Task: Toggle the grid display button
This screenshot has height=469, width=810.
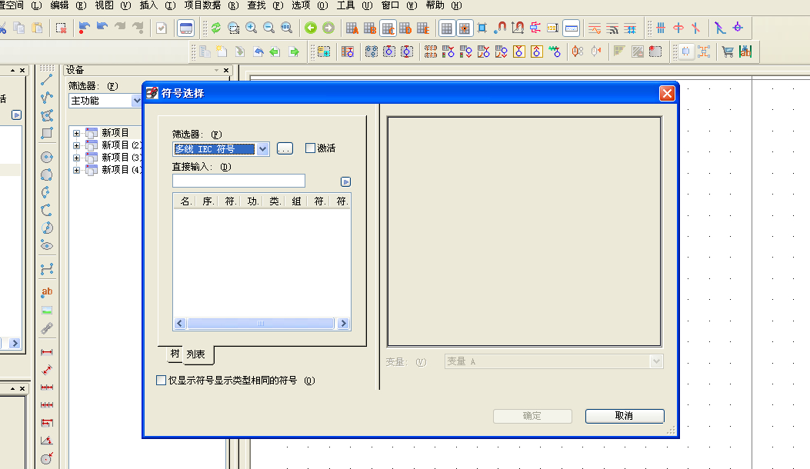Action: pos(446,28)
